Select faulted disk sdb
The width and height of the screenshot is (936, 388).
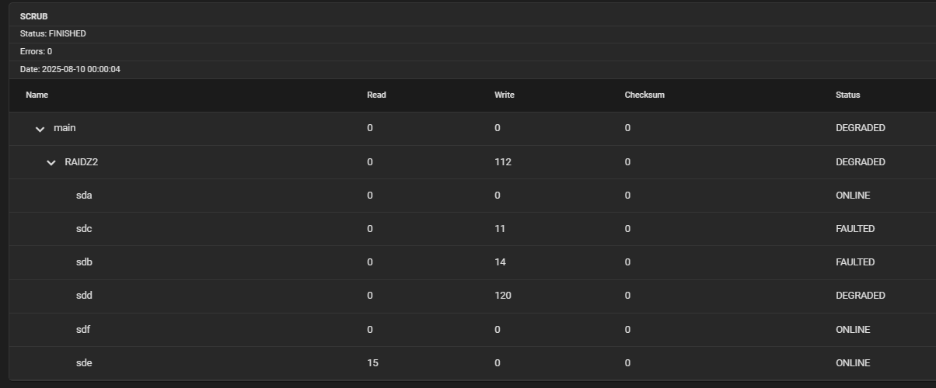(84, 262)
